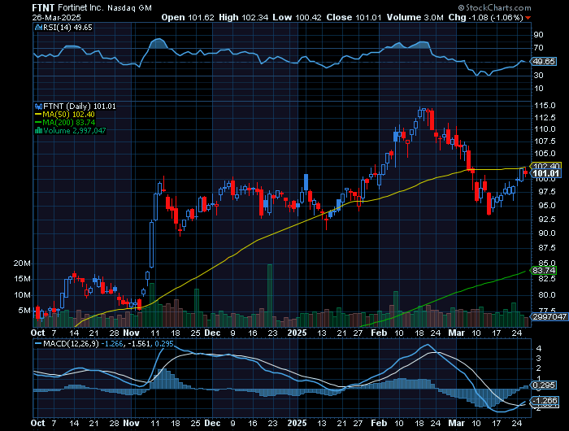Click the MA(200) 83.74 legend text

tap(69, 122)
